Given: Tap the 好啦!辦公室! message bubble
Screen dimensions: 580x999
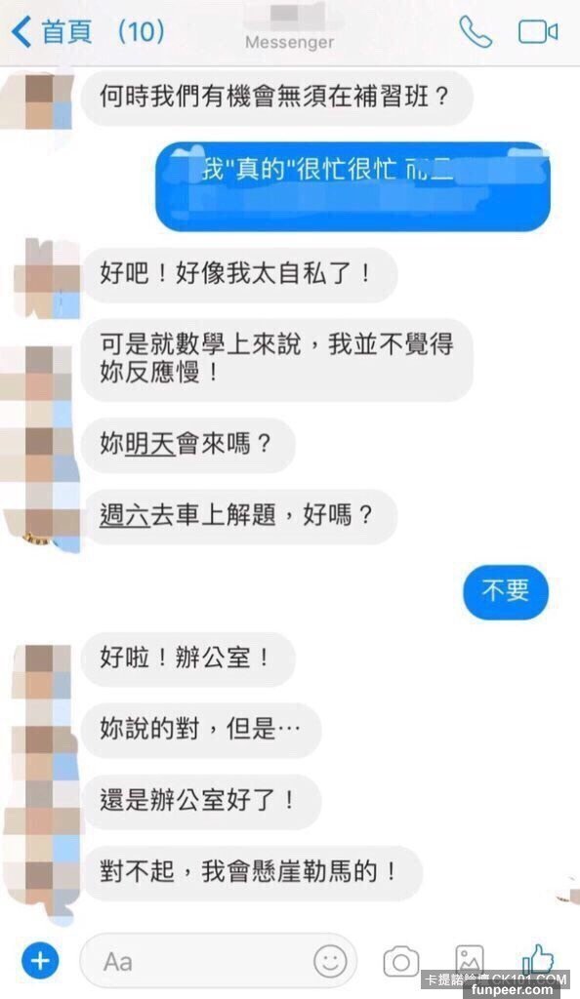Looking at the screenshot, I should tap(188, 659).
